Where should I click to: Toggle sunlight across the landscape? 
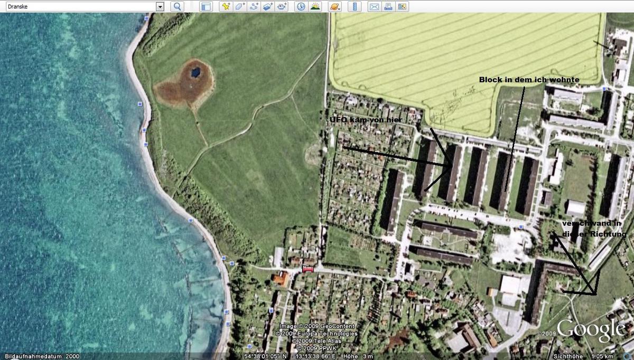pyautogui.click(x=315, y=6)
